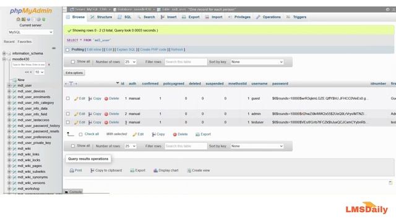Open the tree page number dropdown showing 10
396x222 pixels.
39,72
